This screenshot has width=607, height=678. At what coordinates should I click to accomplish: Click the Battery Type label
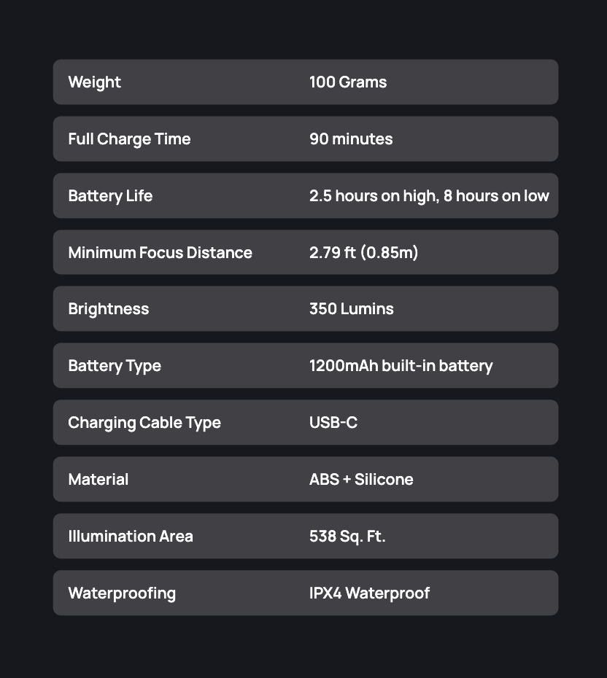tap(115, 366)
